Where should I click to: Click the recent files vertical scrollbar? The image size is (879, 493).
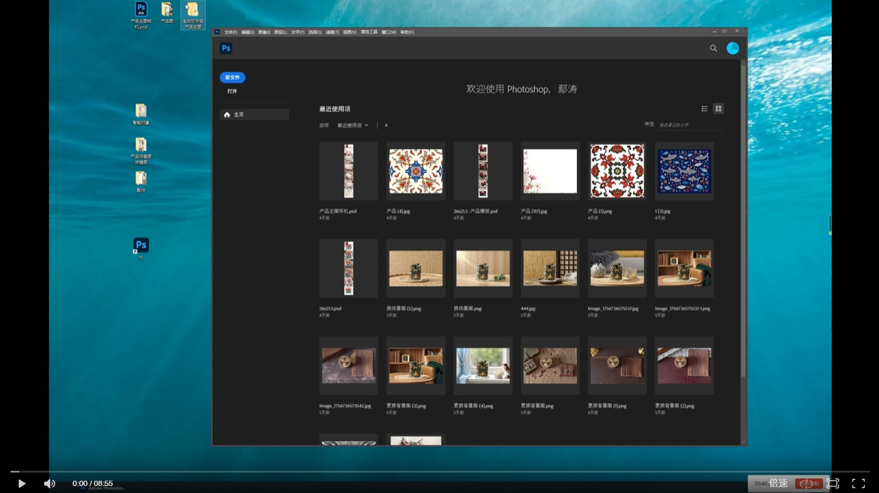pyautogui.click(x=743, y=221)
